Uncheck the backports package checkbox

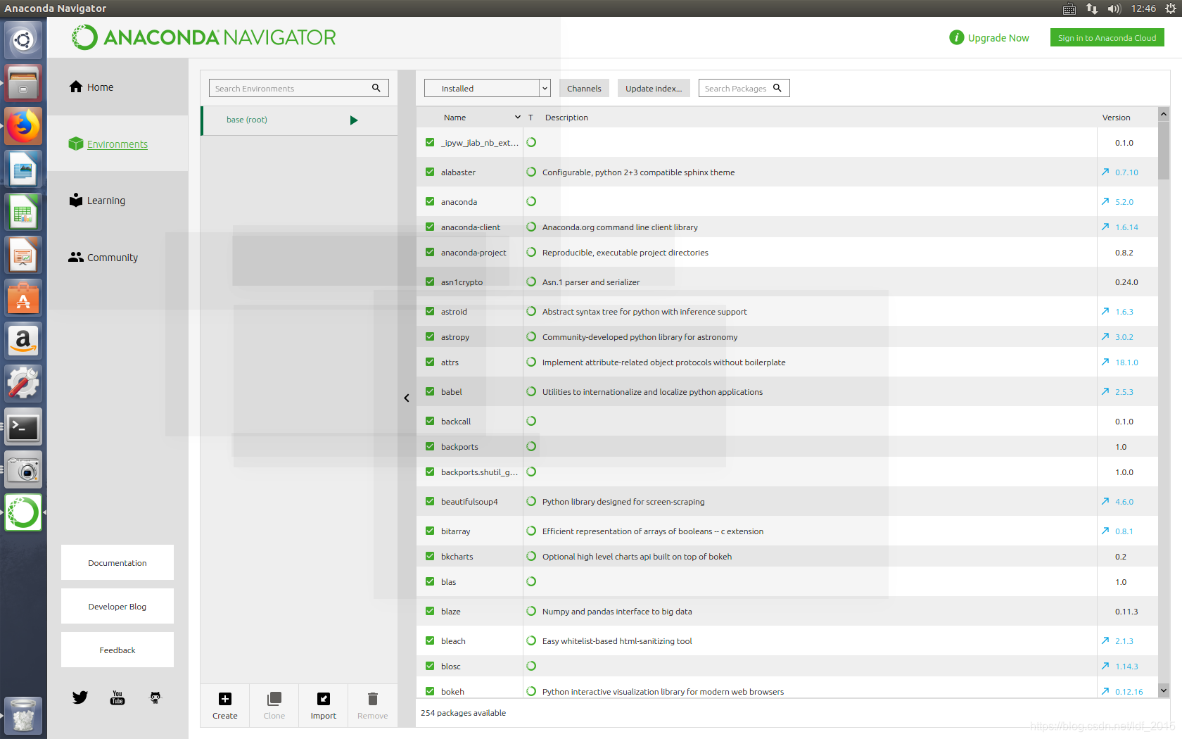(x=430, y=446)
